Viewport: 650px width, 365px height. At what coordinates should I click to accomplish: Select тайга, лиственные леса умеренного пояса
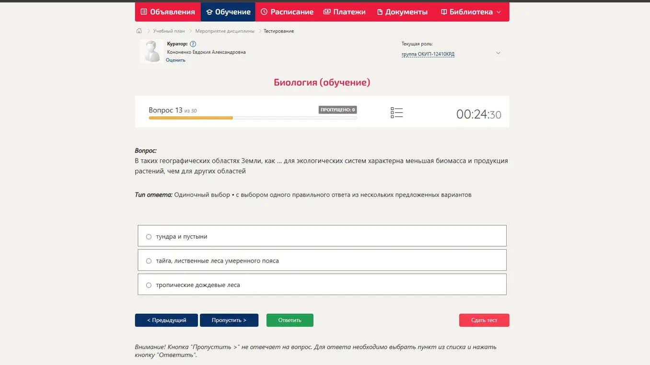point(322,260)
